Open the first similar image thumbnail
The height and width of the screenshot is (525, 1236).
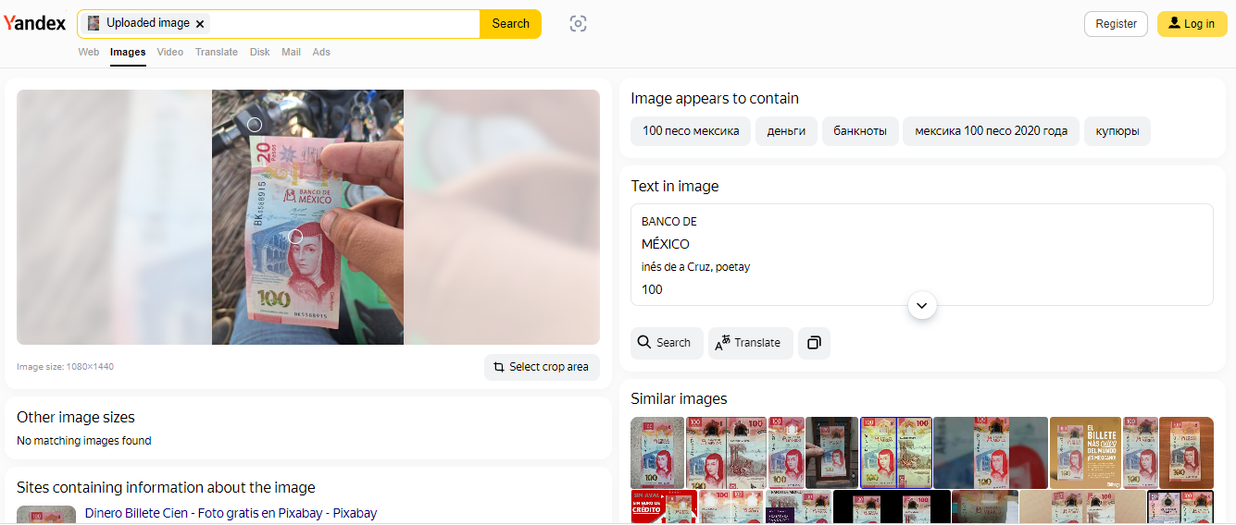[x=657, y=453]
